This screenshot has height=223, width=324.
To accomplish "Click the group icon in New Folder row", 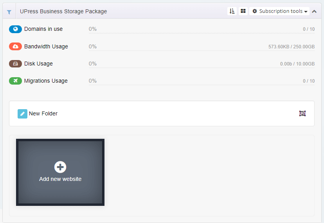I will pyautogui.click(x=302, y=113).
